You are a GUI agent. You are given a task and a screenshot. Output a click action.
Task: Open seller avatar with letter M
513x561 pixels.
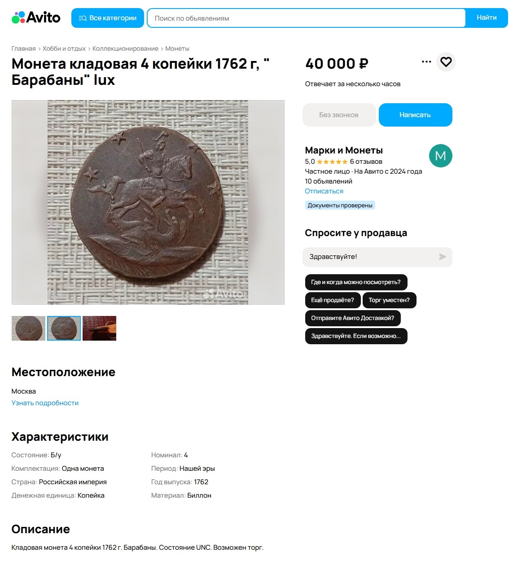coord(440,156)
